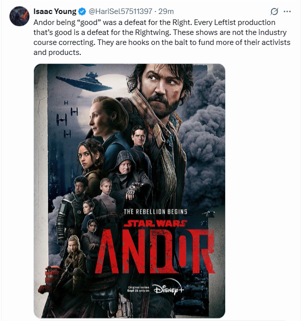Click the tweet text about Andor being good
Image resolution: width=302 pixels, height=321 pixels.
[x=162, y=37]
